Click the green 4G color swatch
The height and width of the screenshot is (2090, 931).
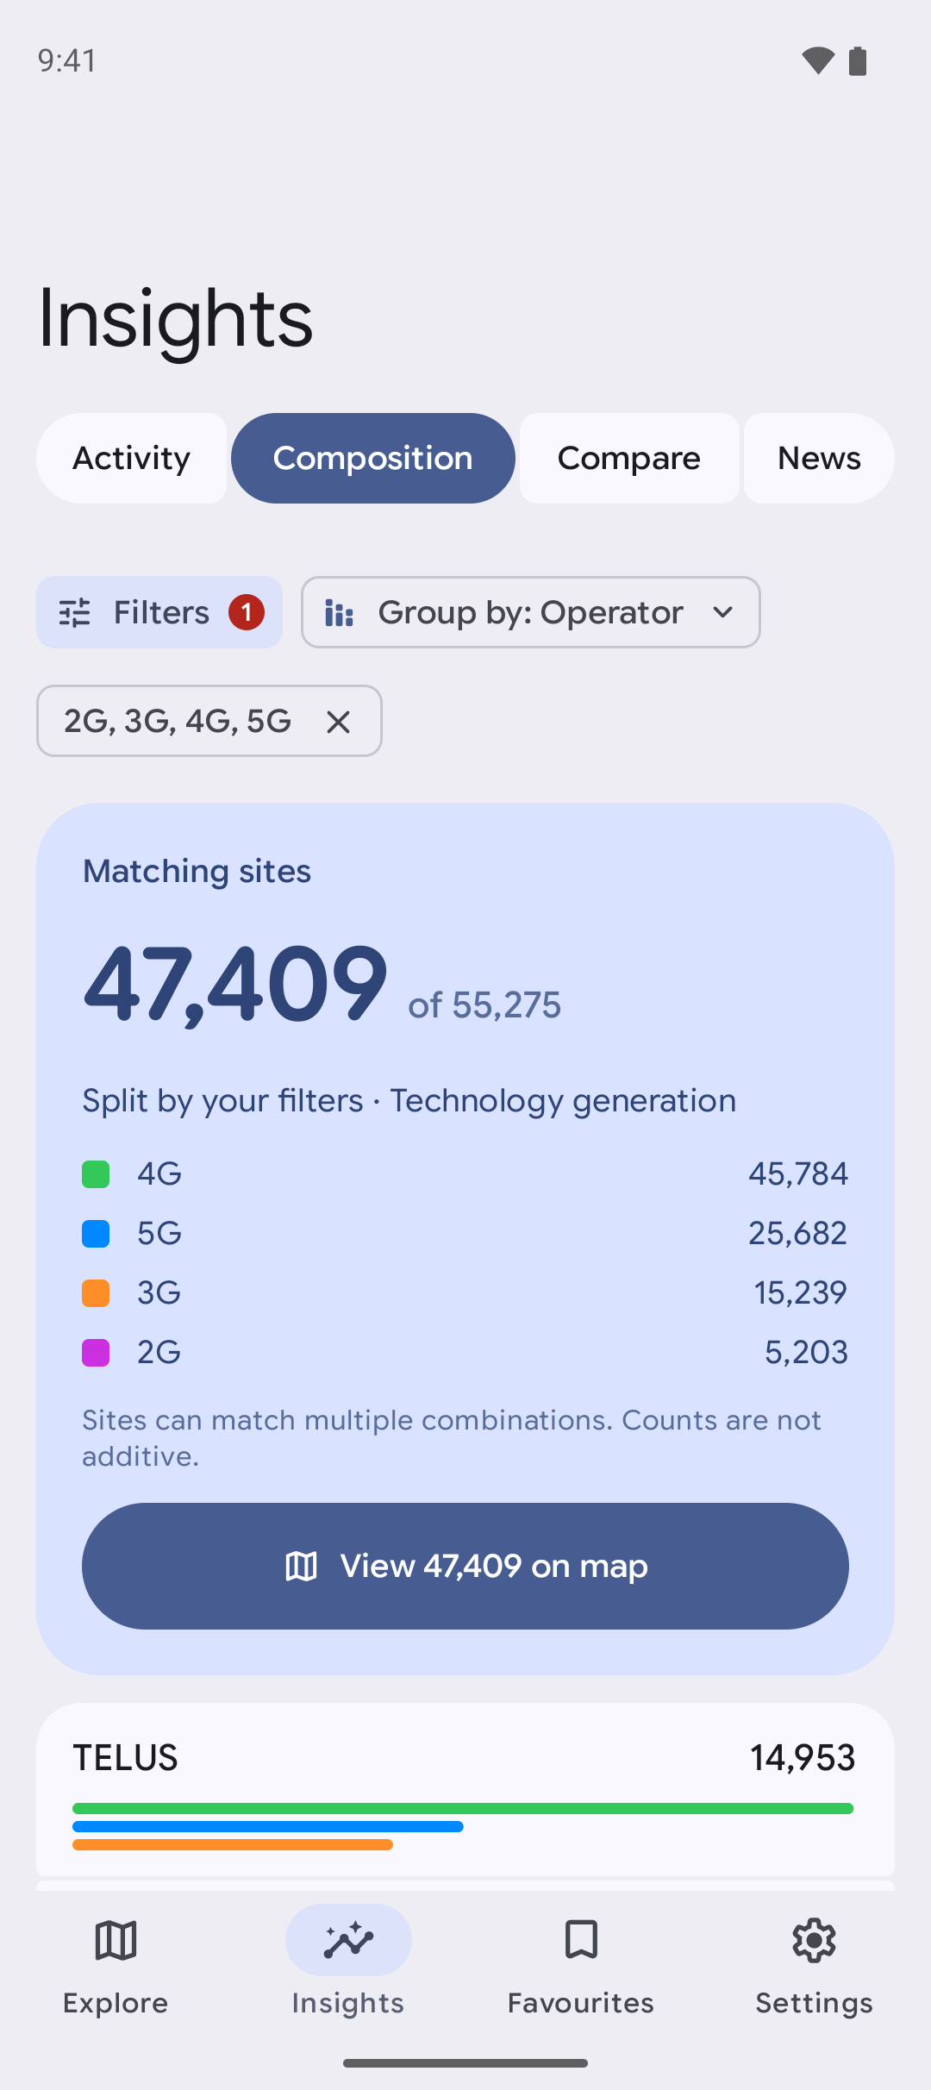point(96,1174)
